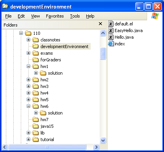Expand the solution node under hw6

36,113
